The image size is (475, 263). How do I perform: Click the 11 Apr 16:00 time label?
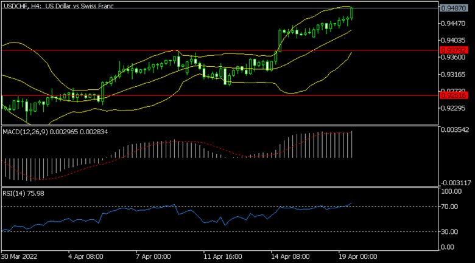tap(223, 257)
